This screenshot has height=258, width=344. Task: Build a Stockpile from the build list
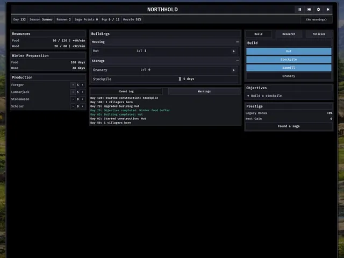tap(289, 60)
